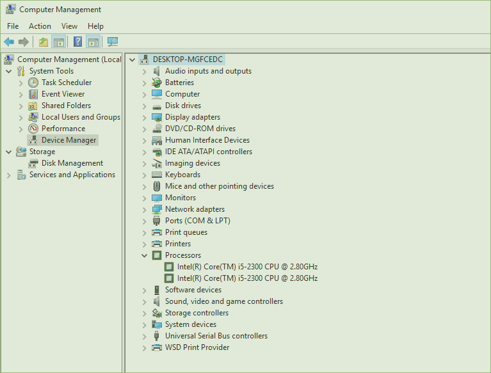Click the Display adapters icon
This screenshot has width=491, height=373.
coord(157,117)
